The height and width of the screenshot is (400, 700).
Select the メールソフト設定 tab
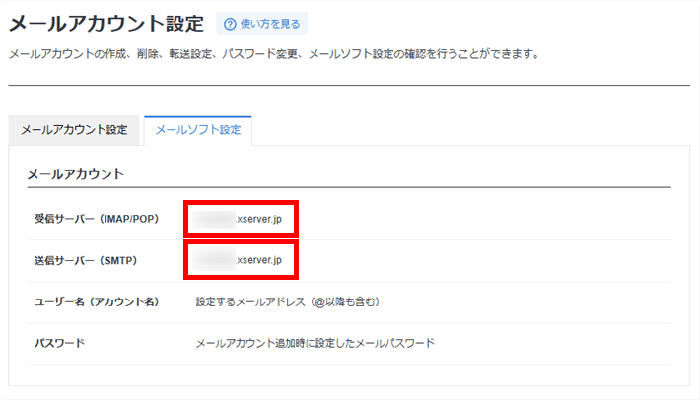tap(198, 130)
